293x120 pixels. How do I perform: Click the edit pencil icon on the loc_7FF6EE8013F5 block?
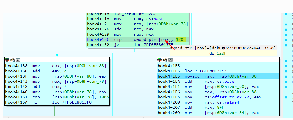pyautogui.click(x=165, y=60)
